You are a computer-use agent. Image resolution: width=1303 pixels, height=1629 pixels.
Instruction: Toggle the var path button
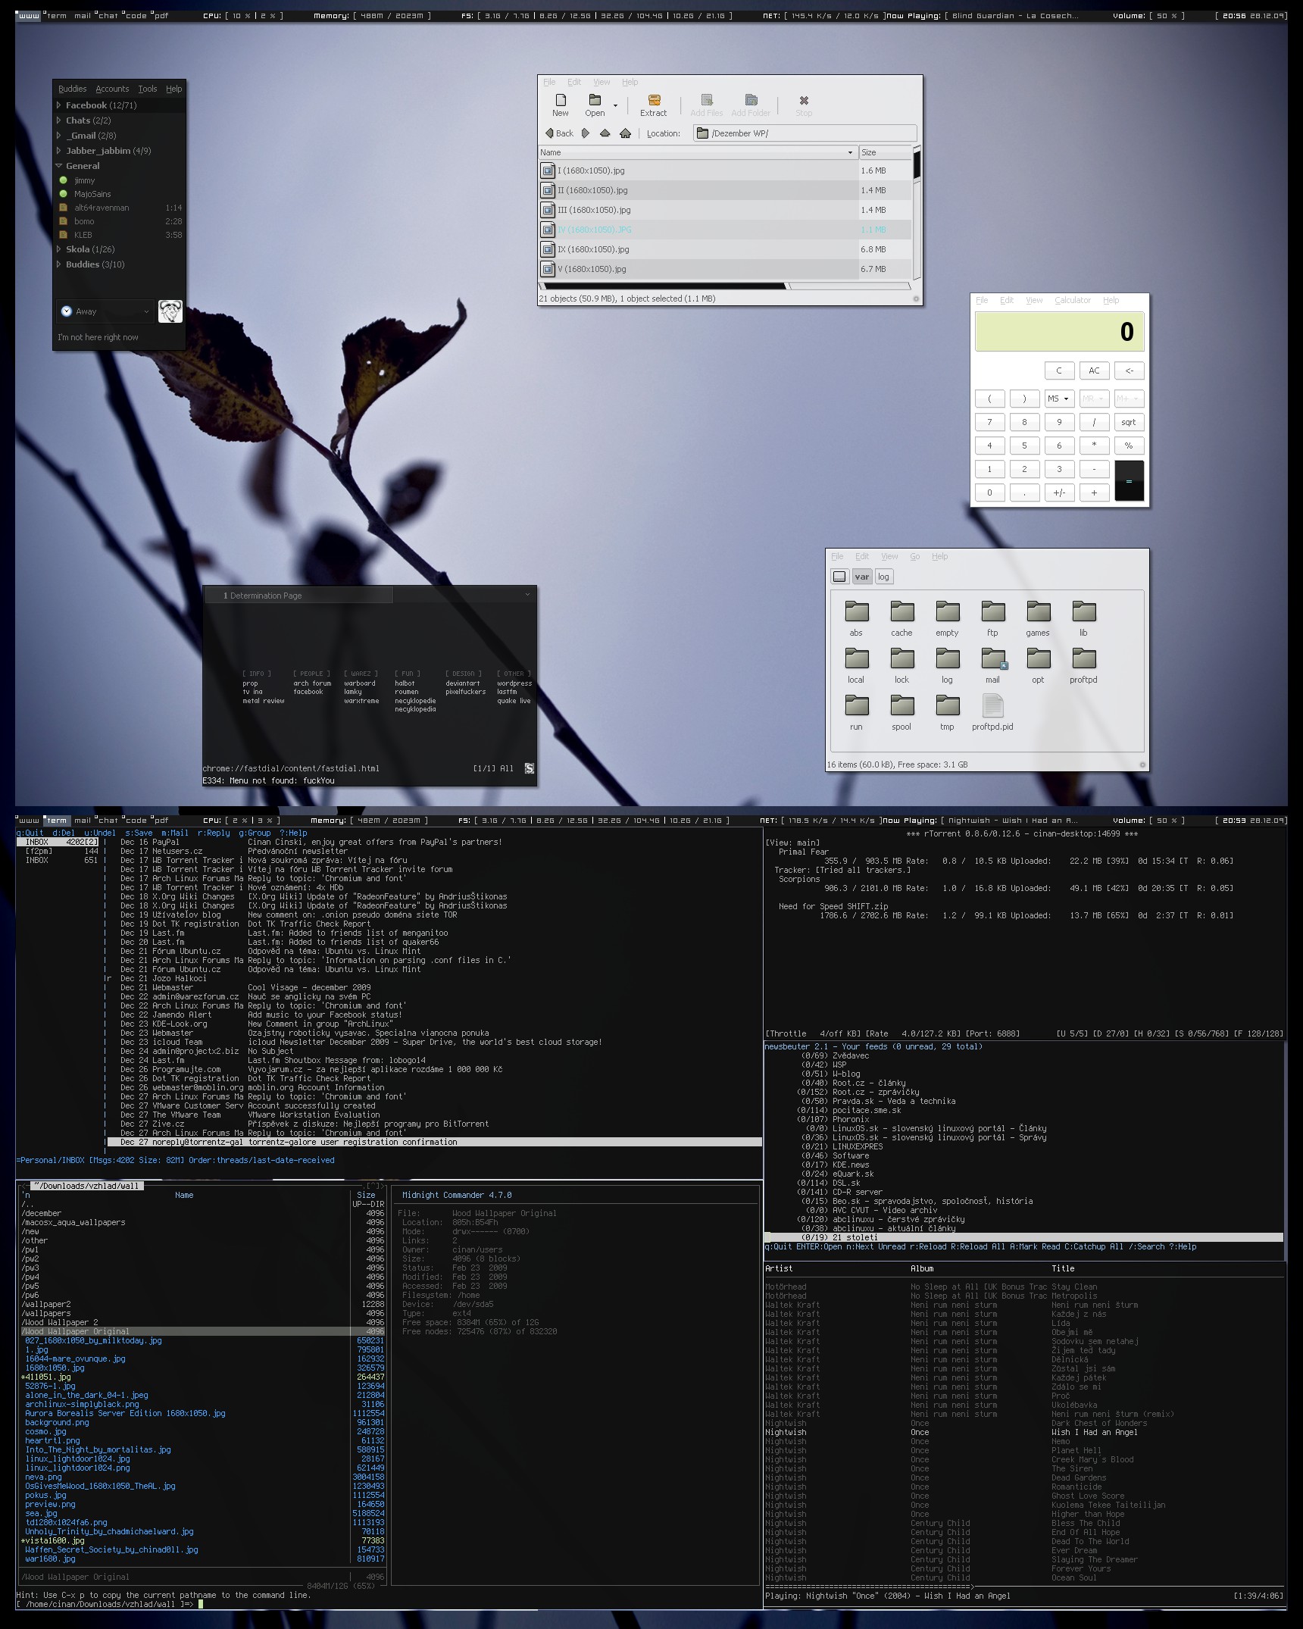(x=862, y=577)
